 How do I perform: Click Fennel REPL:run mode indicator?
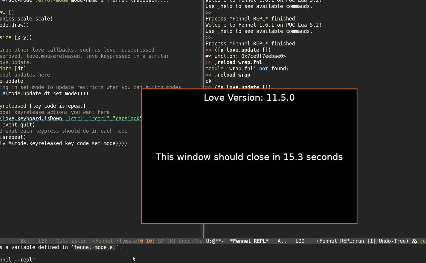pos(341,241)
